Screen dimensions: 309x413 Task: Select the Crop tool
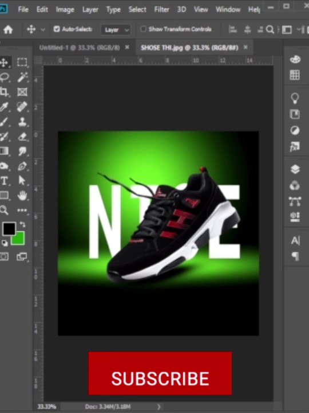4,92
